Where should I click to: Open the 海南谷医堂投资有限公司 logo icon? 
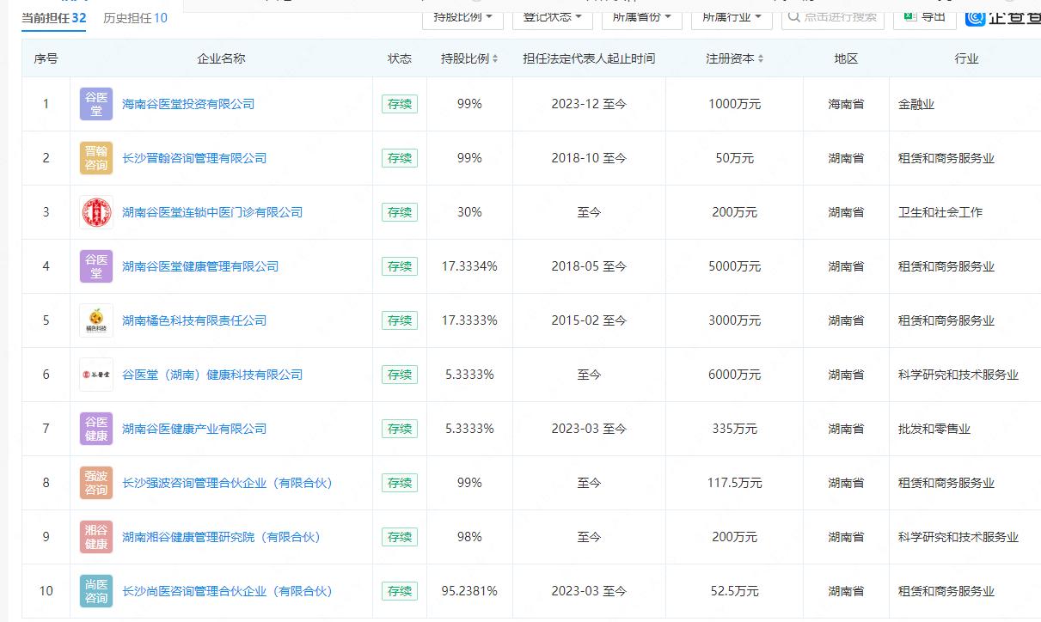tap(96, 104)
